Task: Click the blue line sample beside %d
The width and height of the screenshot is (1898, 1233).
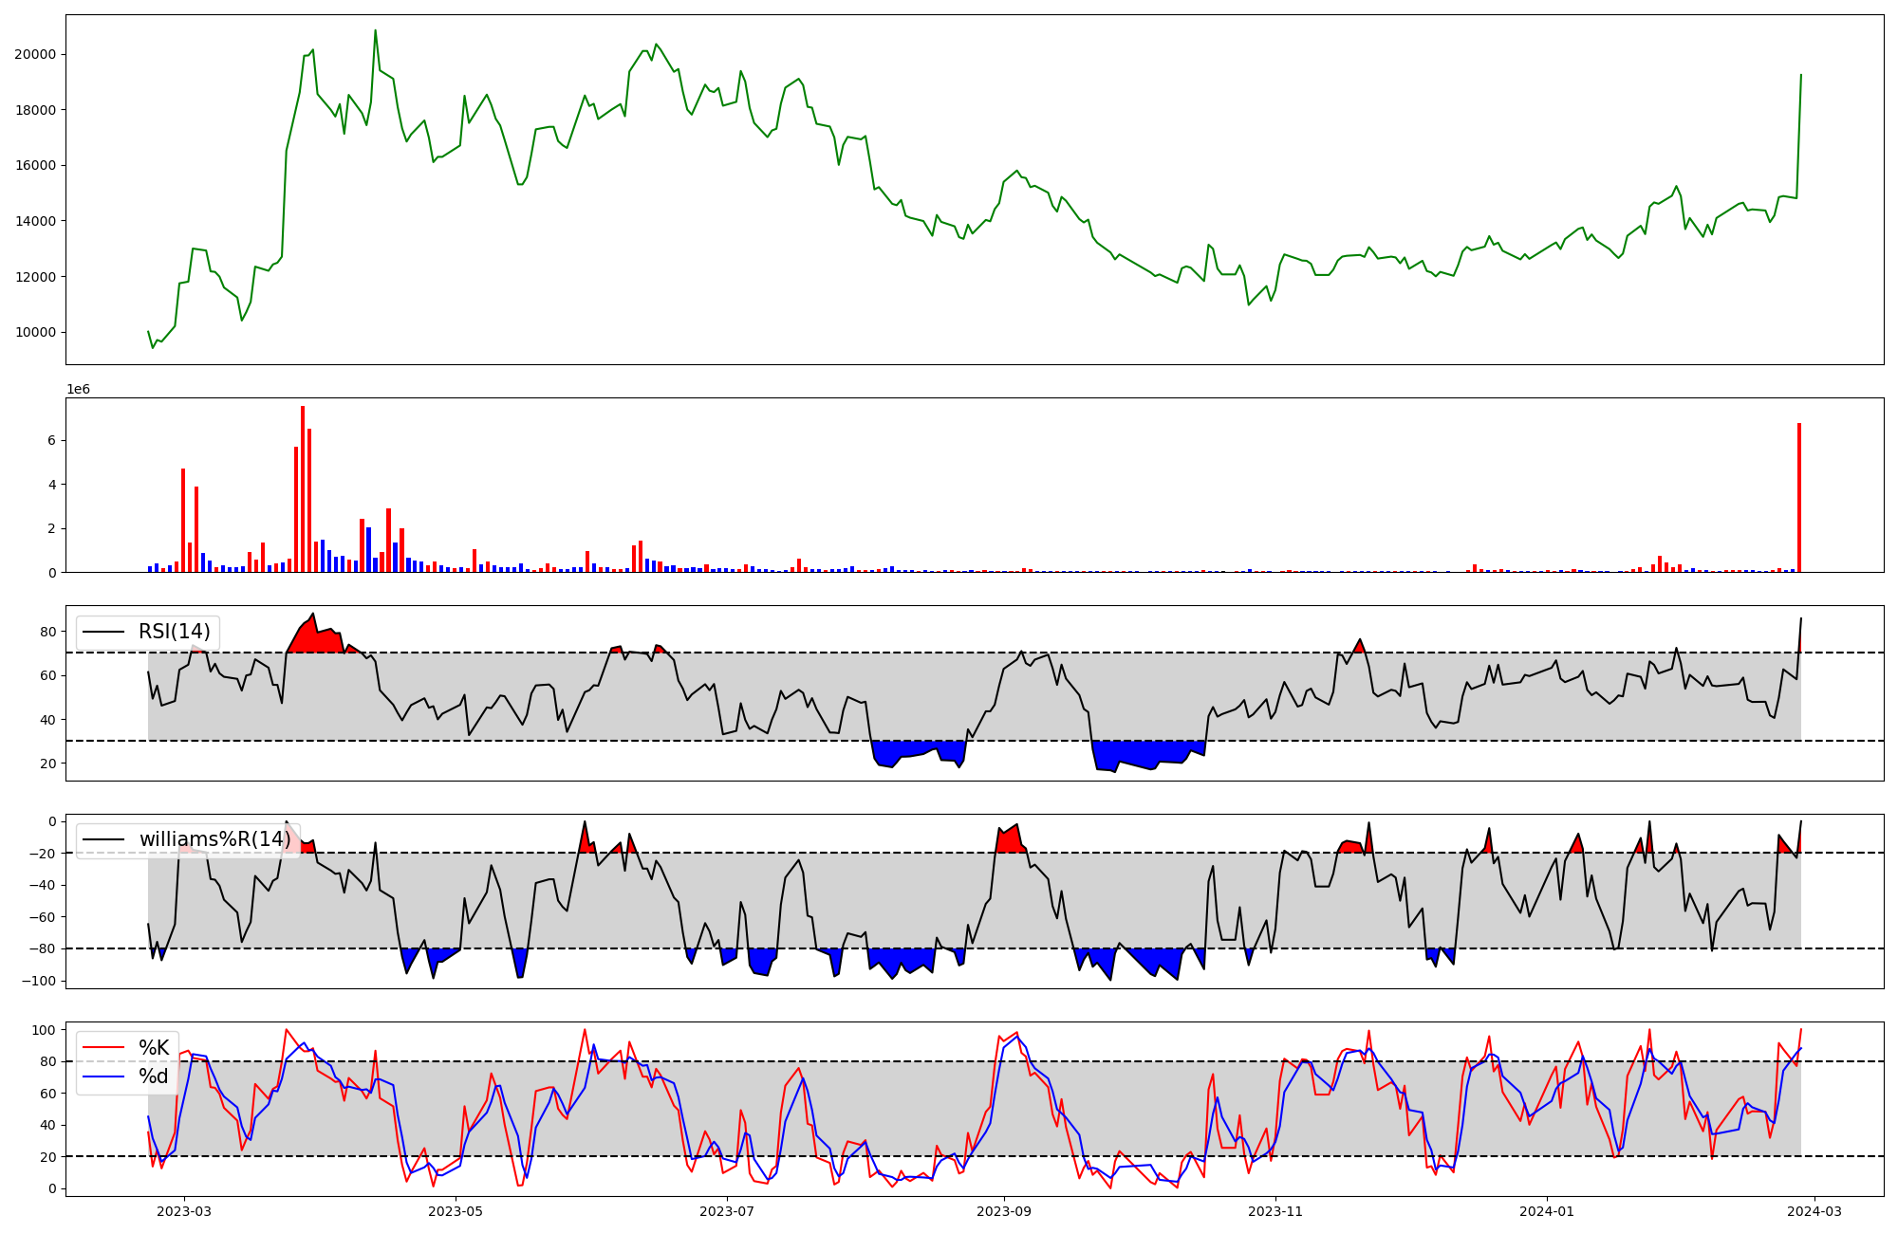Action: click(x=104, y=1076)
